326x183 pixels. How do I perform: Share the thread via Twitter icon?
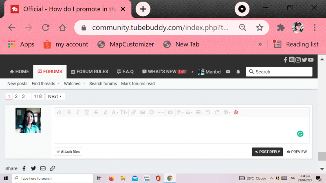pyautogui.click(x=33, y=168)
